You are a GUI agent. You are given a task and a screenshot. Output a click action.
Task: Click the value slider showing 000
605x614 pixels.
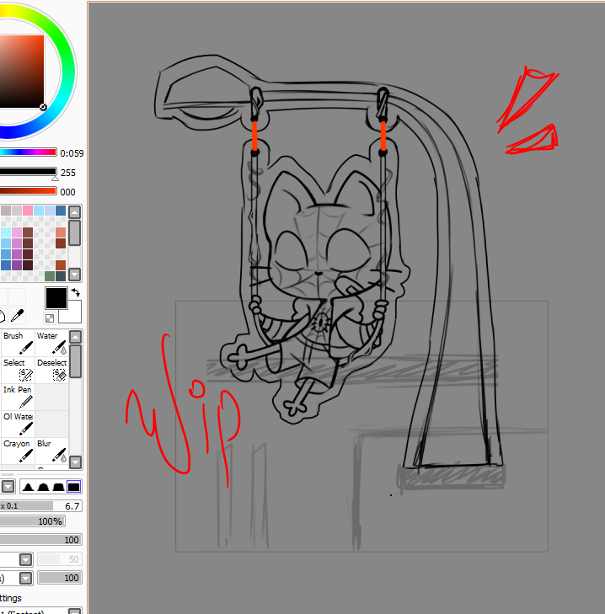click(x=28, y=191)
